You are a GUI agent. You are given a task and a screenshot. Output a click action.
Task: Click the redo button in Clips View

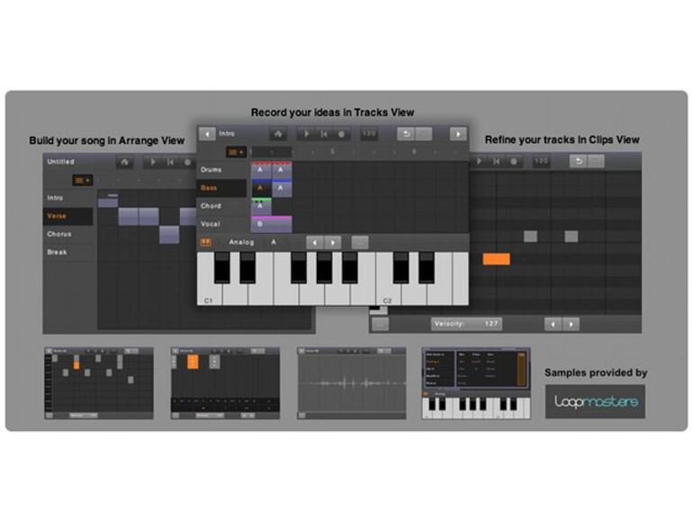pyautogui.click(x=596, y=162)
